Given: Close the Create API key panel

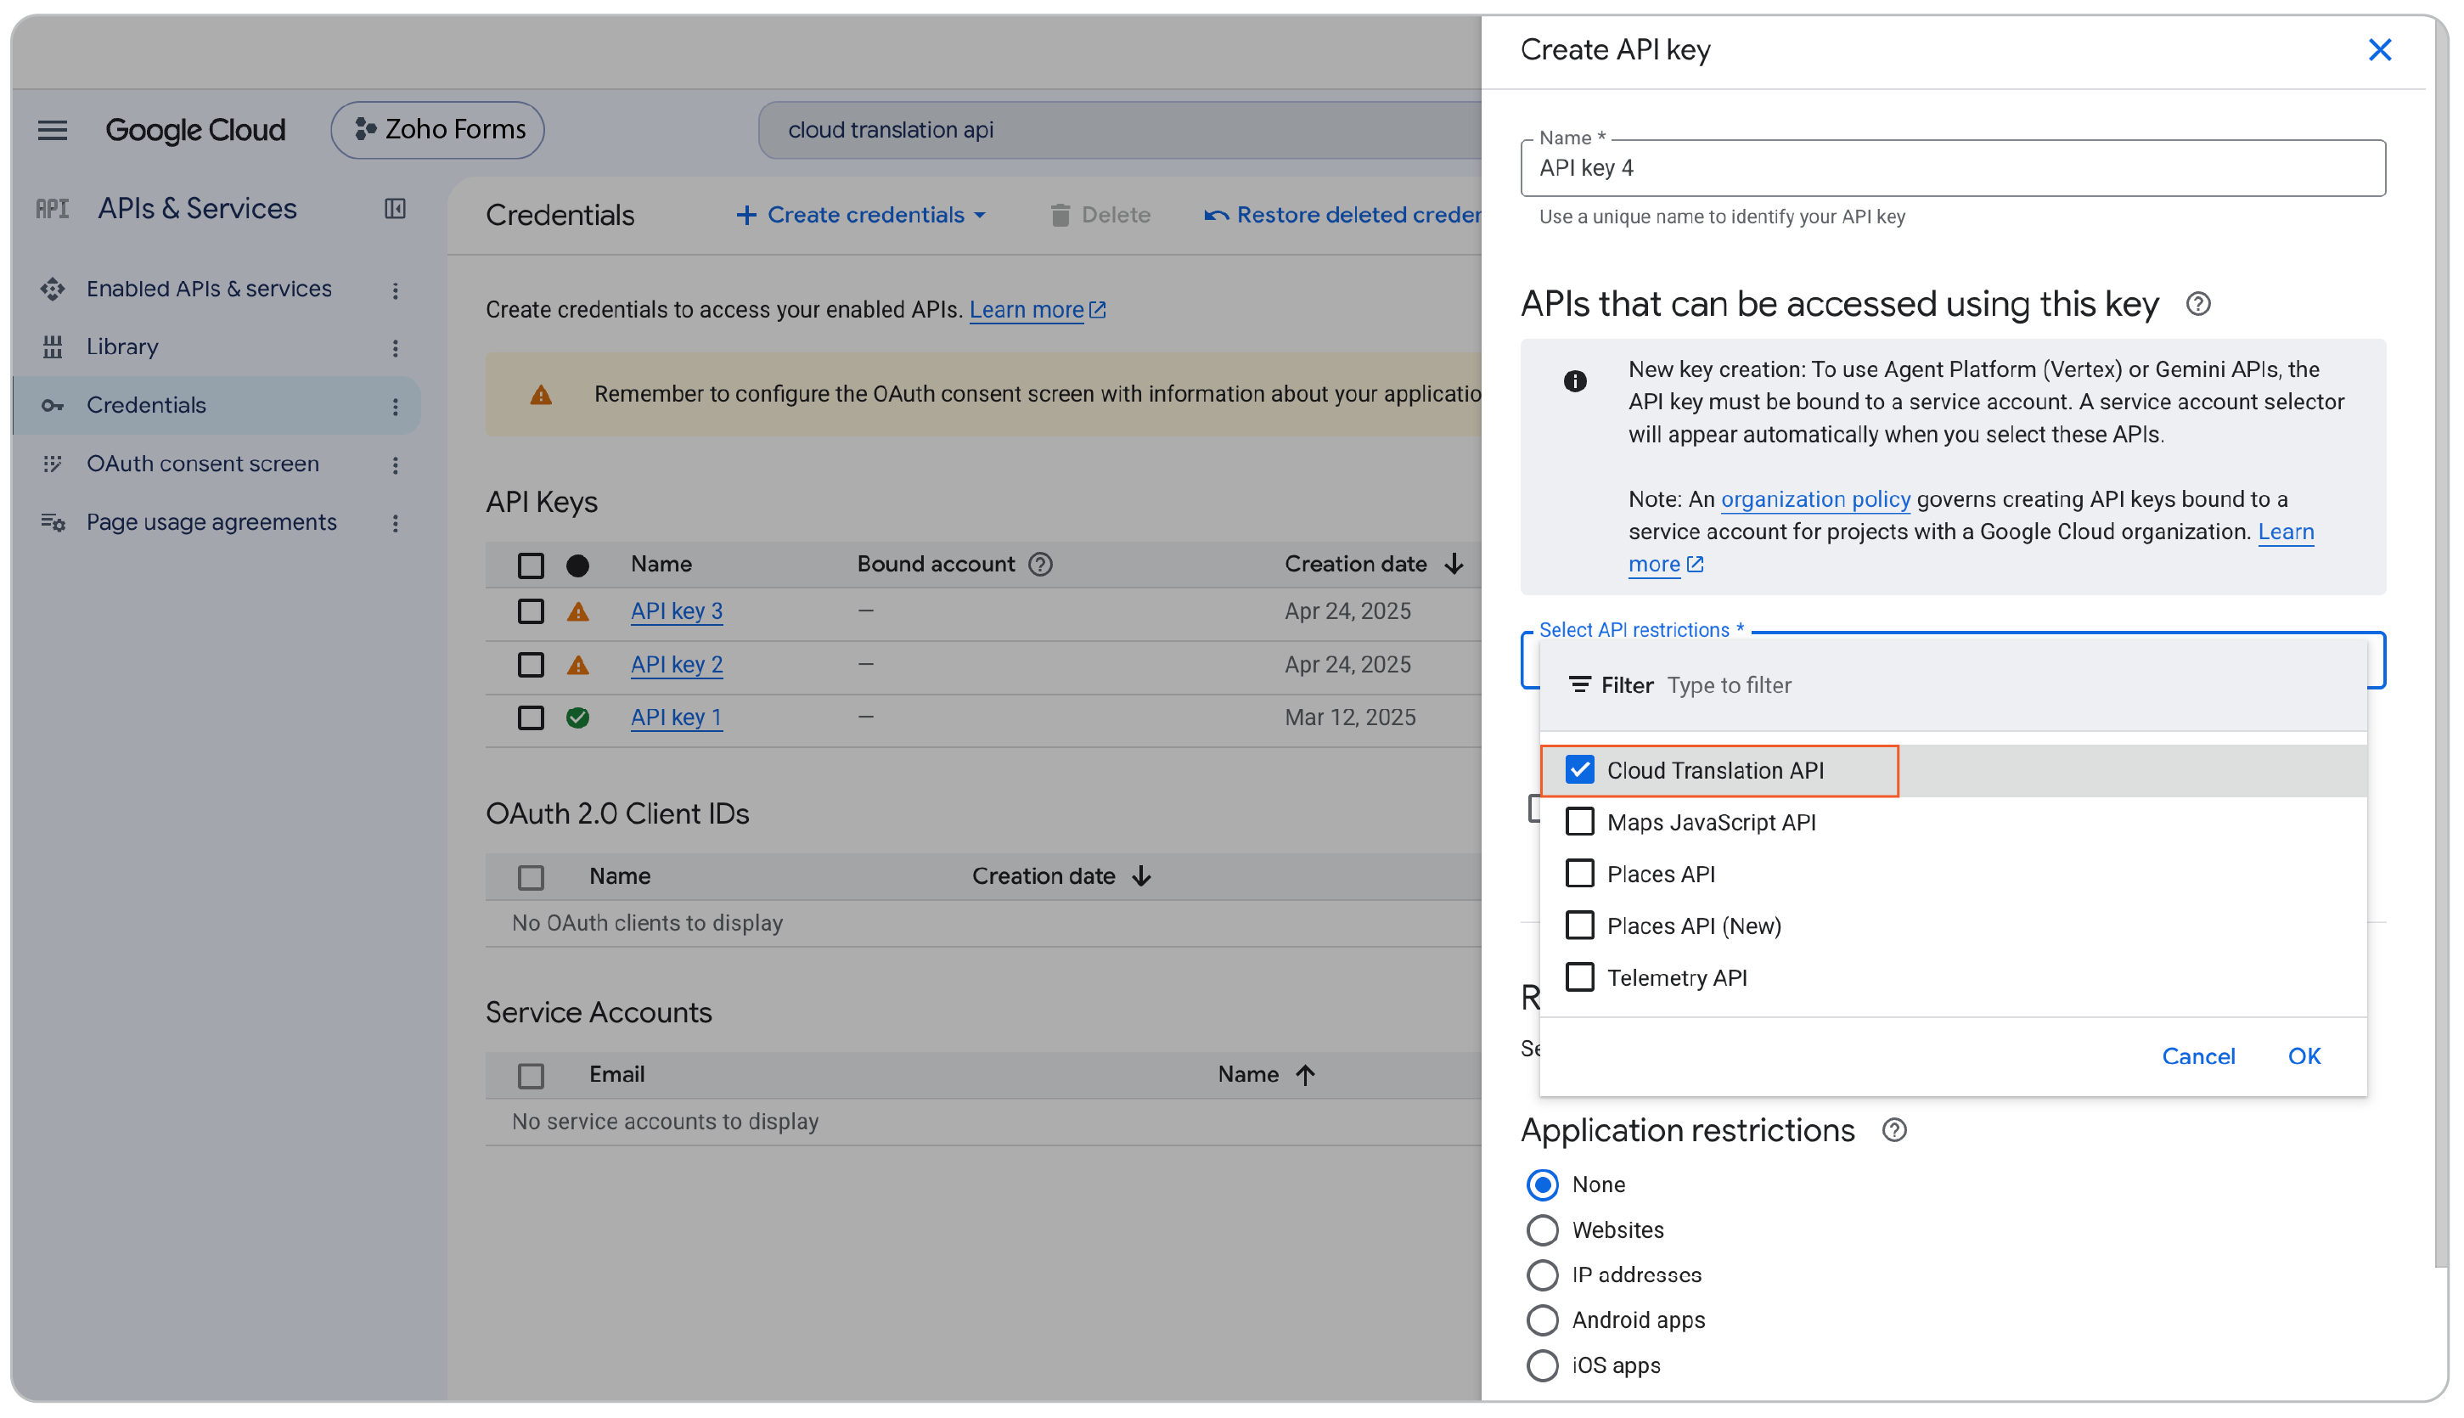Looking at the screenshot, I should [2379, 49].
